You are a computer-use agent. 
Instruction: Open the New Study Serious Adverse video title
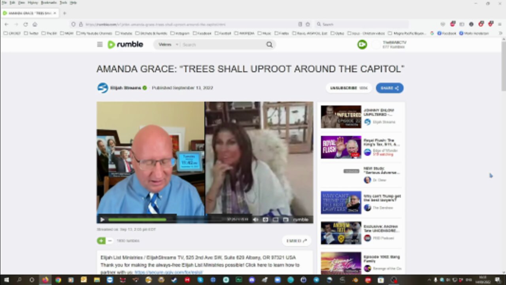(382, 170)
